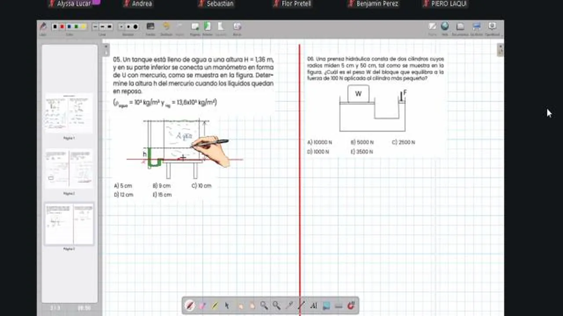Click the red snap magnet icon
Screen dimensions: 563x316
[x=351, y=305]
